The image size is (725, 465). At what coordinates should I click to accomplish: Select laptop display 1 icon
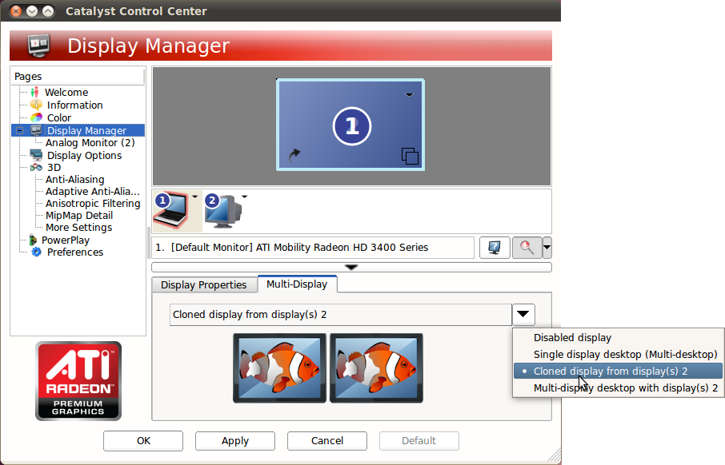171,211
